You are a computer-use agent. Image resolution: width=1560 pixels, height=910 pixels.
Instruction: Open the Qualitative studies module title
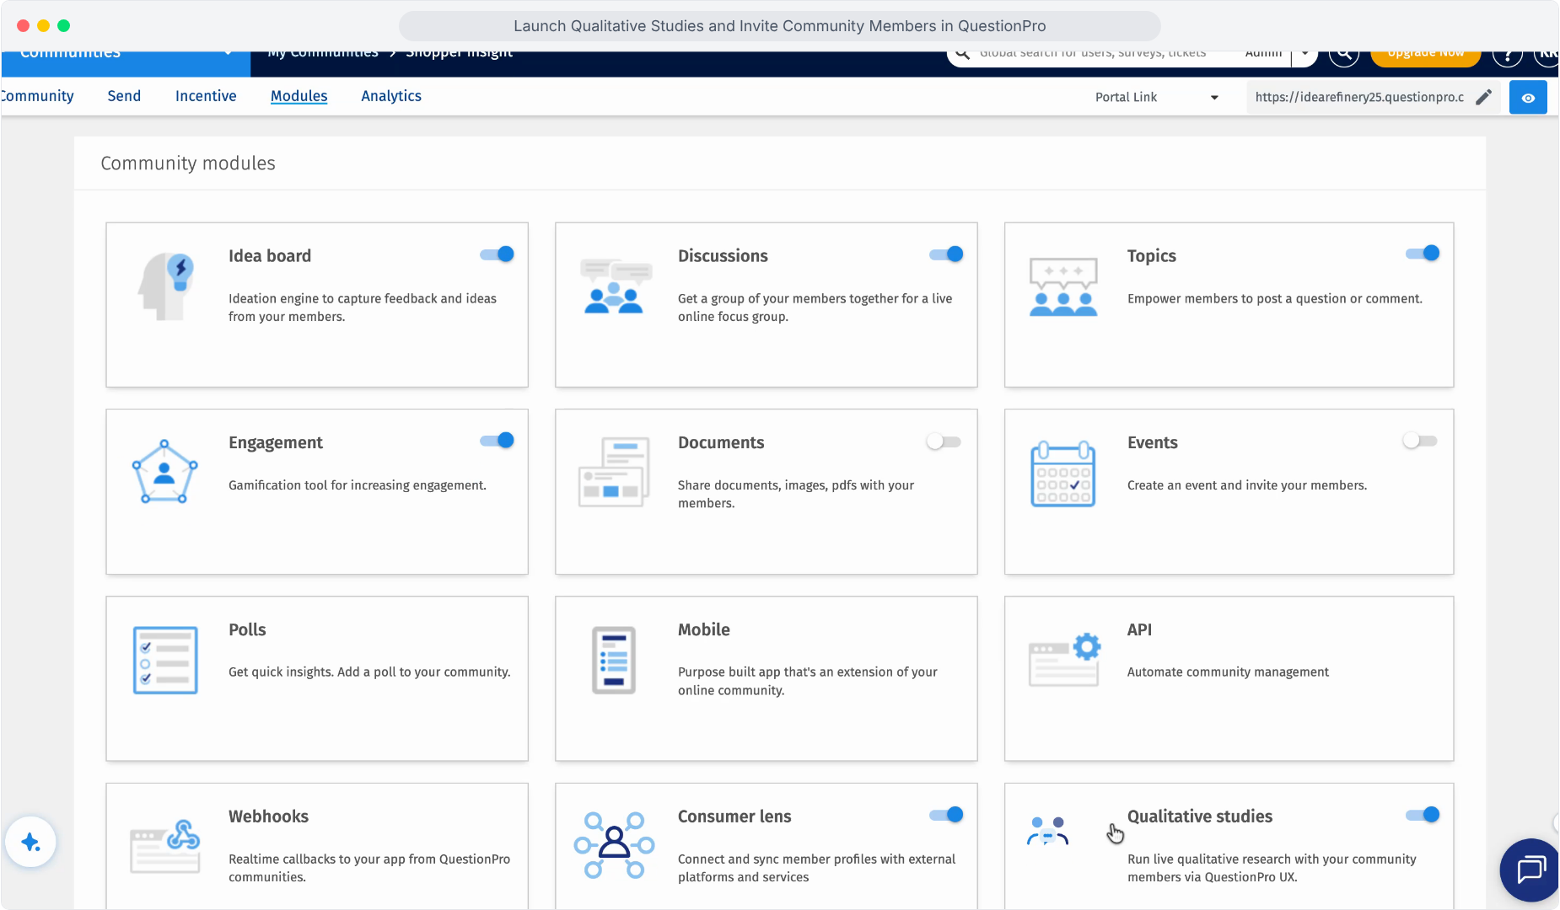(1200, 816)
